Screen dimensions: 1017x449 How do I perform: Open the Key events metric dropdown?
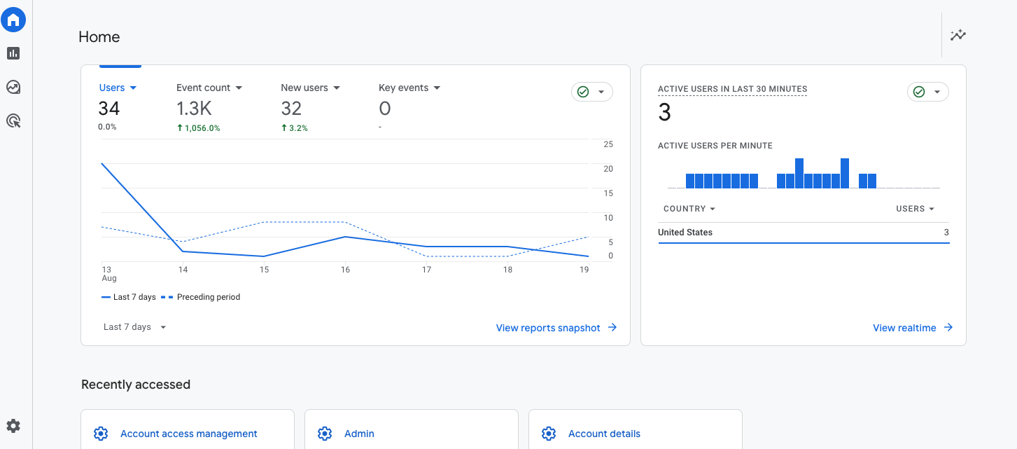[437, 87]
